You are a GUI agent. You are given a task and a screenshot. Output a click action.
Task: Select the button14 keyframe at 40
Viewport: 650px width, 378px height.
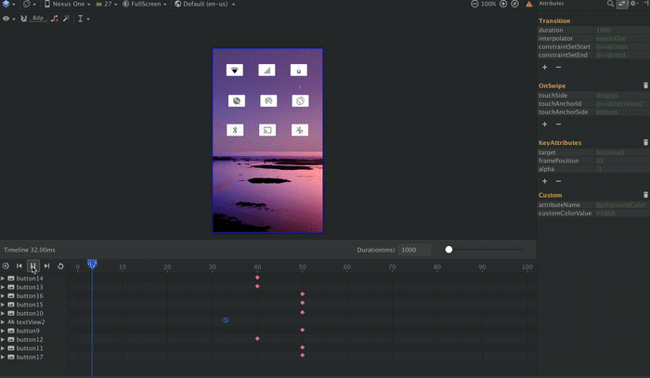tap(257, 278)
